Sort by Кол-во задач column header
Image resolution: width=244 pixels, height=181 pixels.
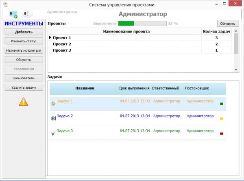click(216, 31)
